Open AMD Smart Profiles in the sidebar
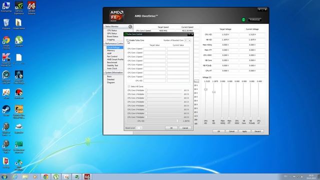The image size is (320, 180). (115, 59)
